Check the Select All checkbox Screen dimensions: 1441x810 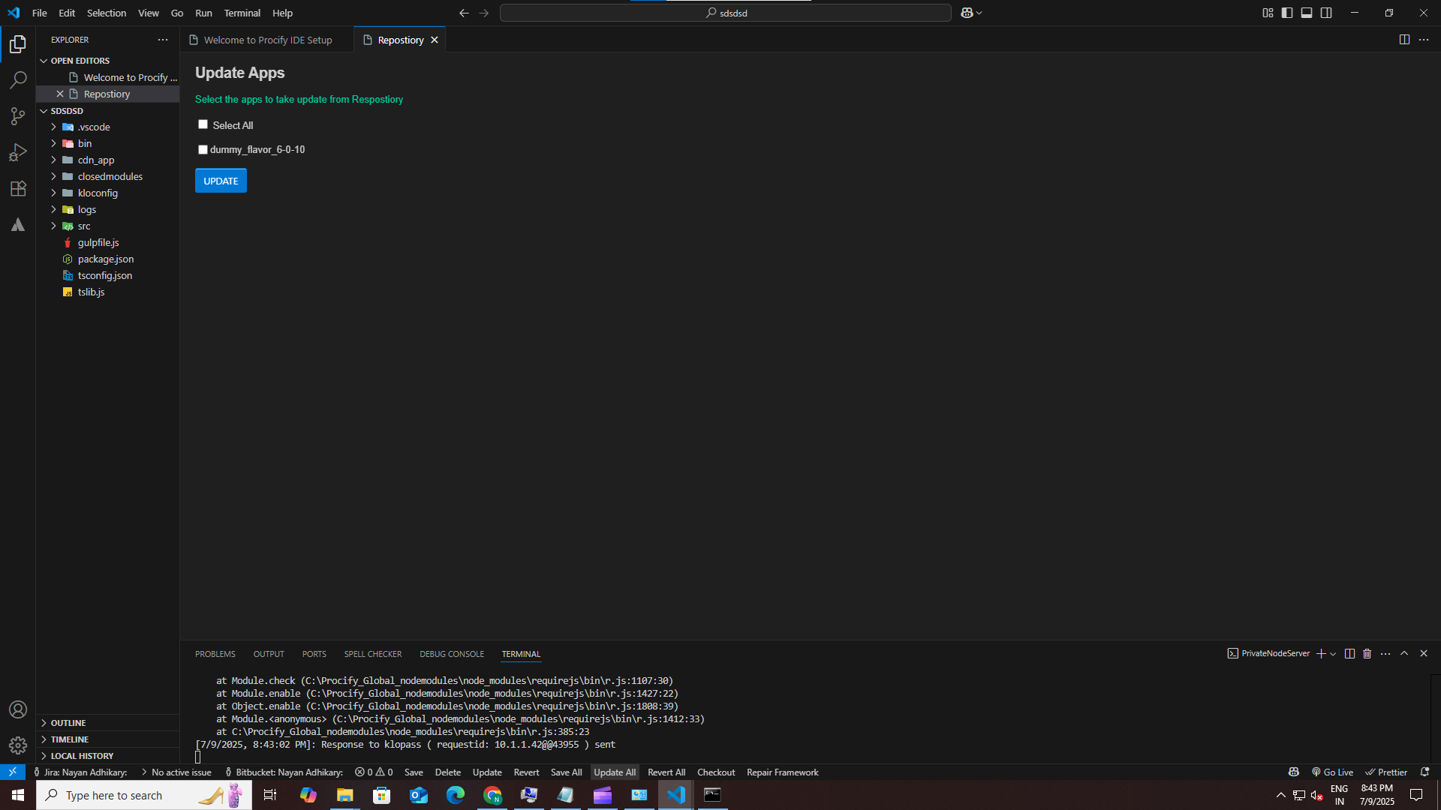203,124
